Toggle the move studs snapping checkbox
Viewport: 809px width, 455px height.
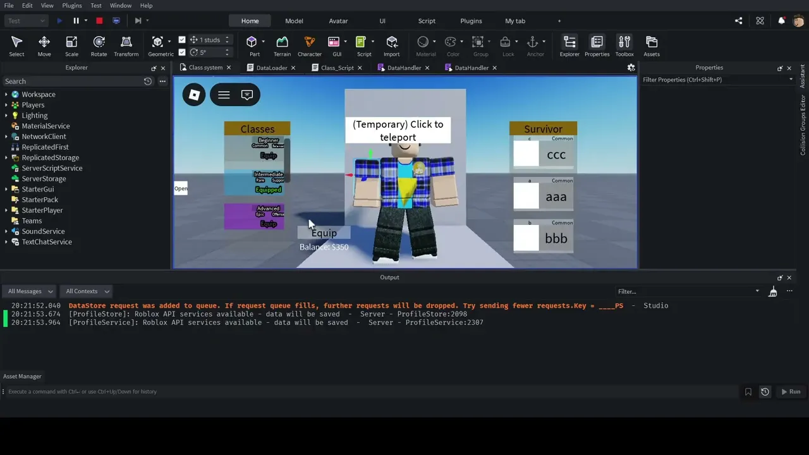point(182,40)
